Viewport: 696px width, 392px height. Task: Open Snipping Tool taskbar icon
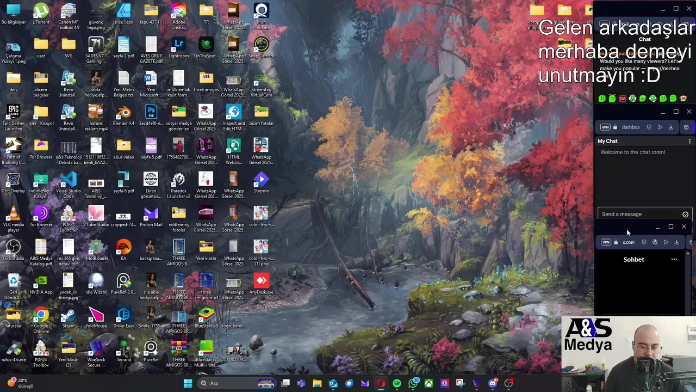[x=461, y=383]
